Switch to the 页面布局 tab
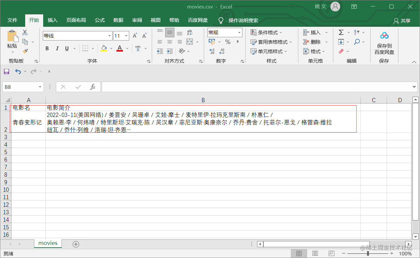 click(x=76, y=20)
